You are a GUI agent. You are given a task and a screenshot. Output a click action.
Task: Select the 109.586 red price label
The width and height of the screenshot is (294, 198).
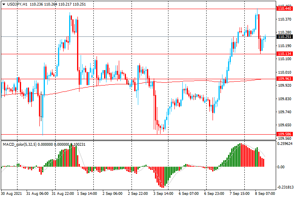(x=284, y=134)
